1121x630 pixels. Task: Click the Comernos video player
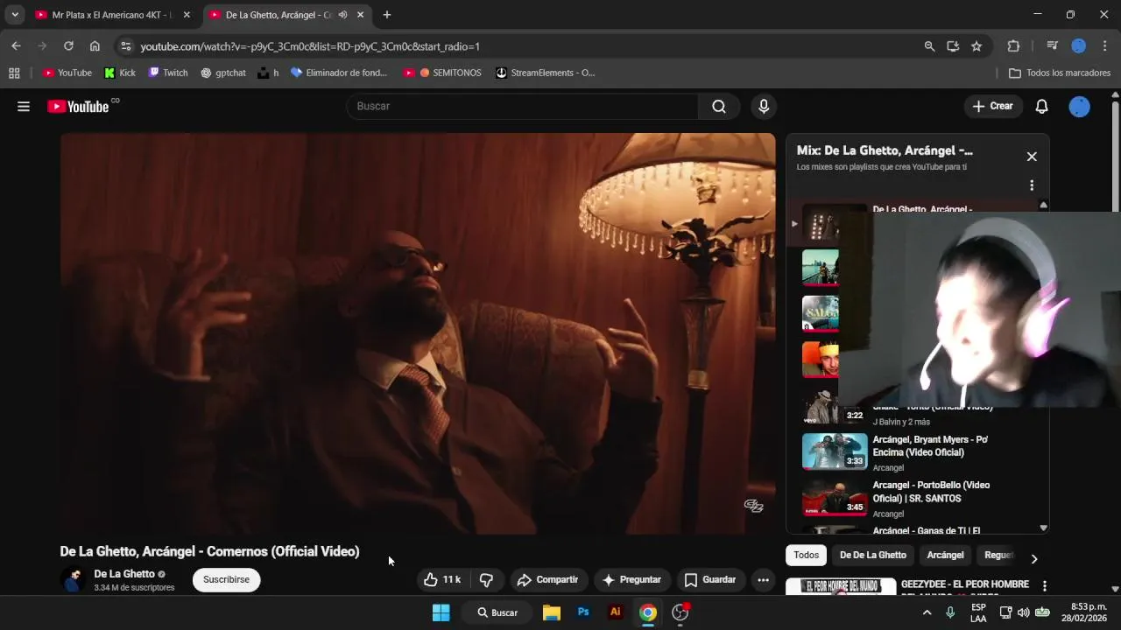(418, 333)
